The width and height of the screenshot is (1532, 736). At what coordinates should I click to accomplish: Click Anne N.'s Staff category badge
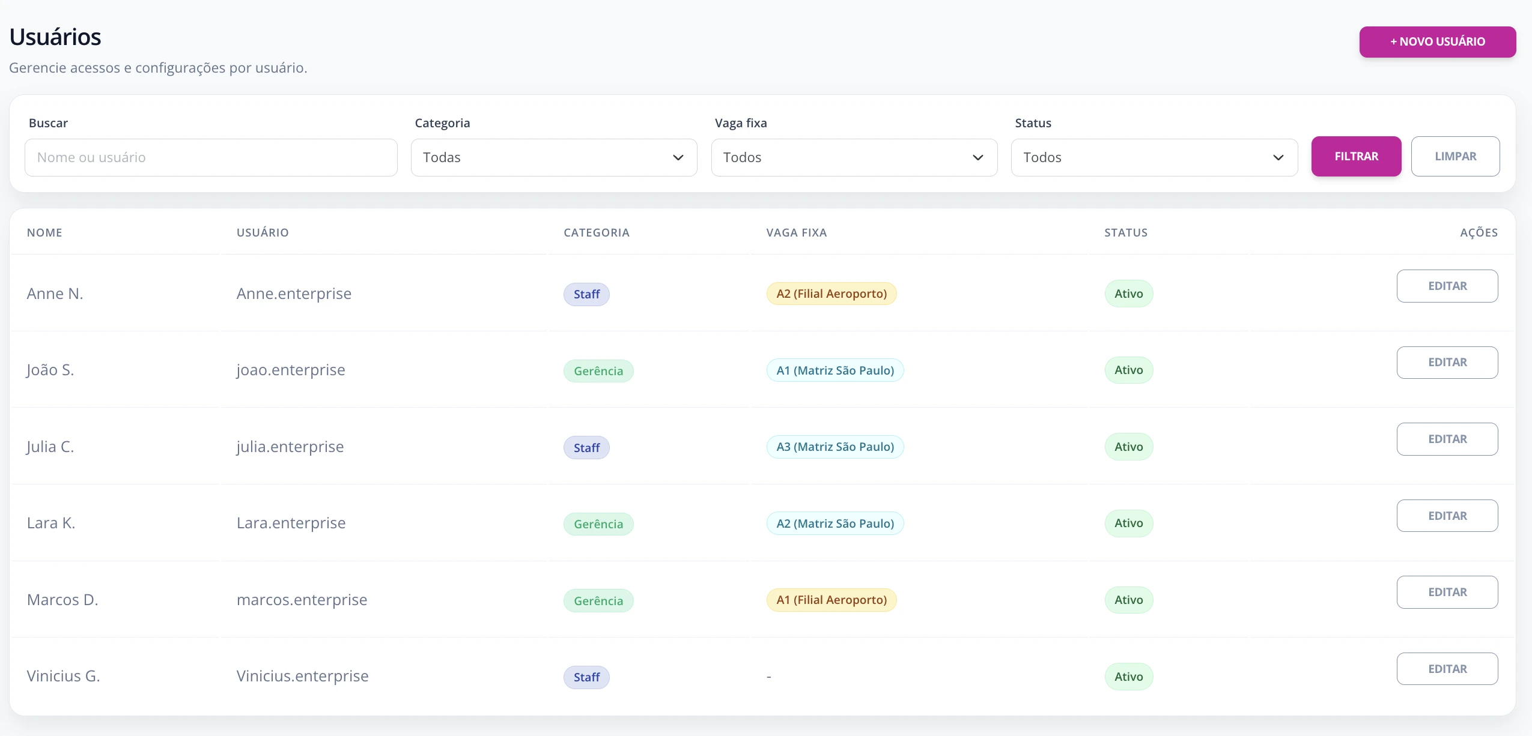click(586, 294)
